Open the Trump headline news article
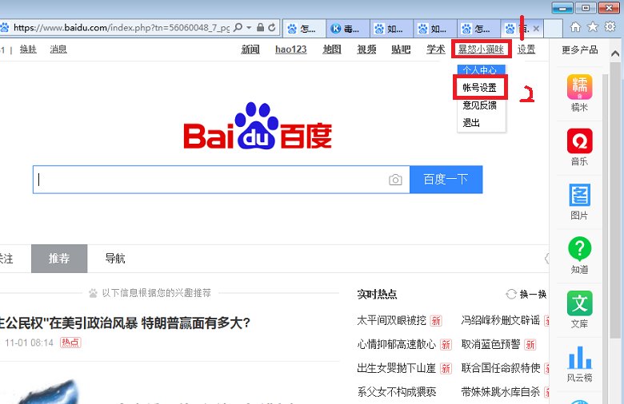 pos(125,323)
